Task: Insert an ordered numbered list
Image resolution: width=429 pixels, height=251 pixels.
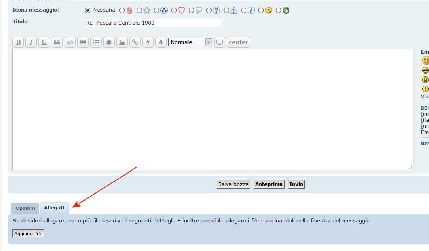Action: [96, 42]
